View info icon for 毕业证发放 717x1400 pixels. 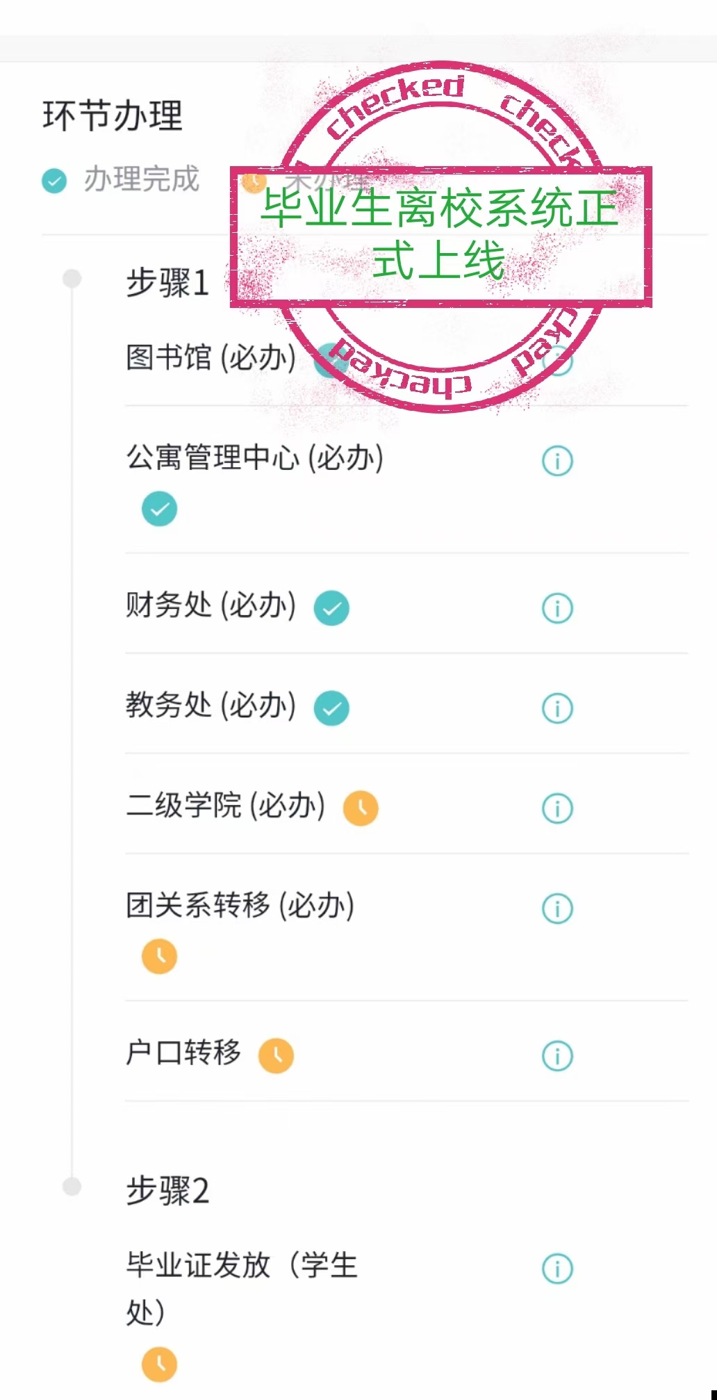557,1269
